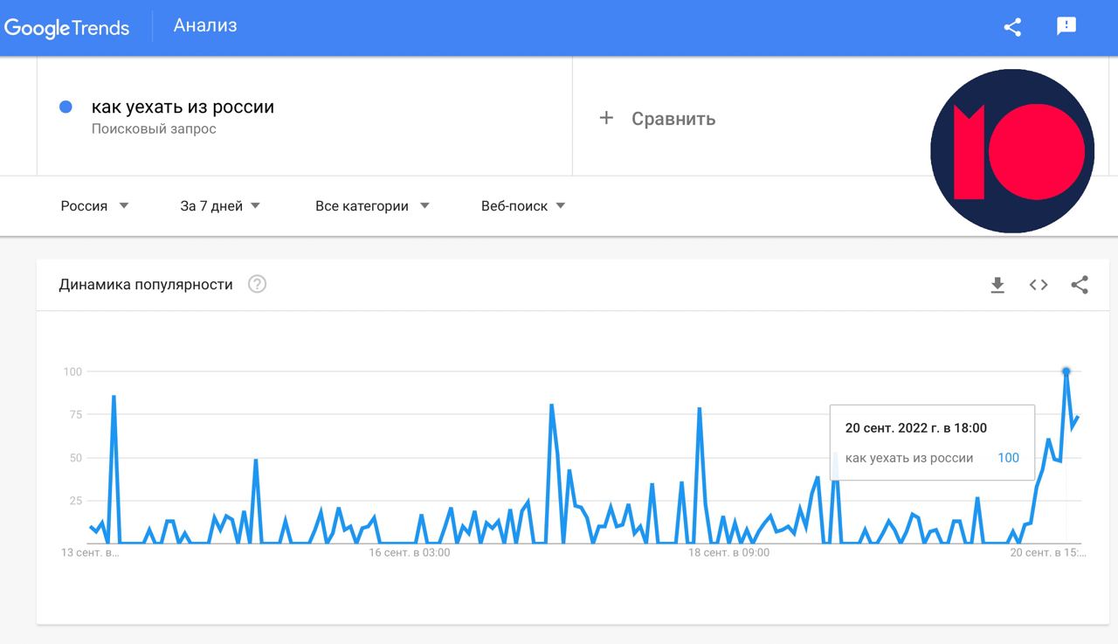The height and width of the screenshot is (644, 1118).
Task: Click the 16 сент. в 03:00 axis label
Action: (x=410, y=553)
